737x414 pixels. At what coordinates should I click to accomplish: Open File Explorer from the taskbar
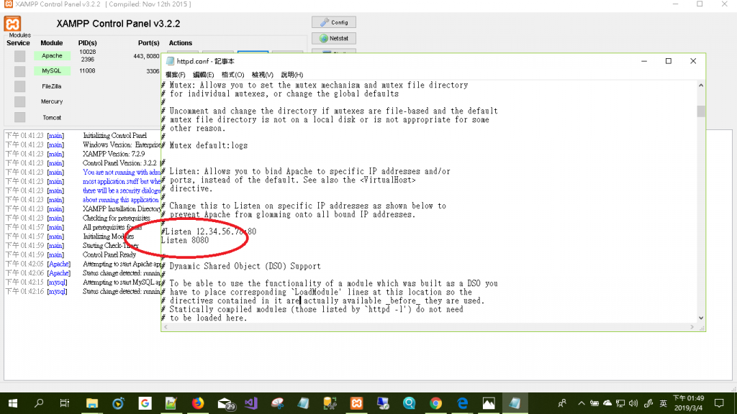(92, 403)
